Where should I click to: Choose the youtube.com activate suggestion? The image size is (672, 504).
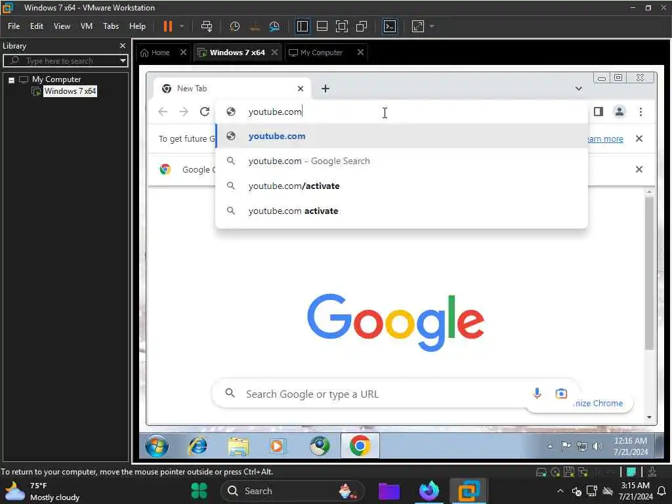[402, 211]
